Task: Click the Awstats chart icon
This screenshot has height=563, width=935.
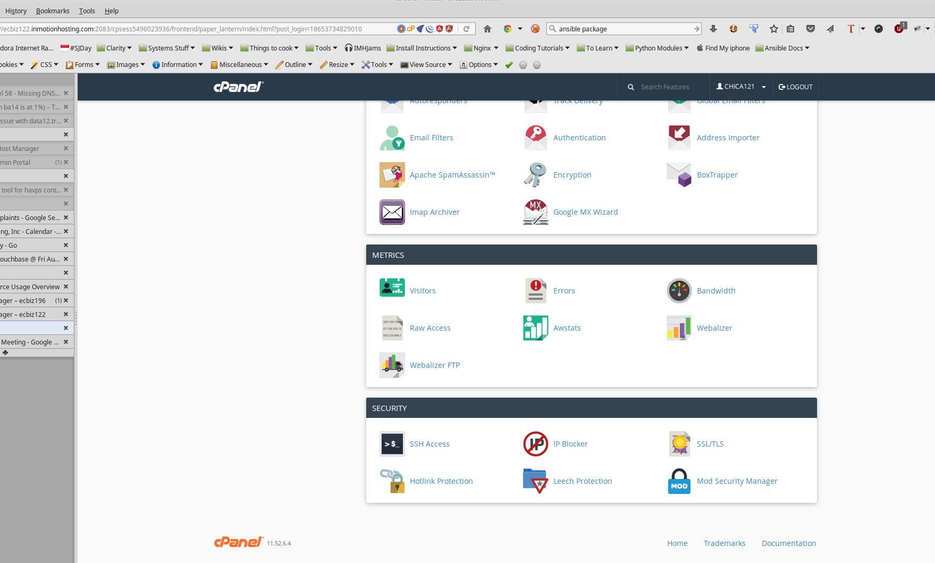Action: point(535,328)
